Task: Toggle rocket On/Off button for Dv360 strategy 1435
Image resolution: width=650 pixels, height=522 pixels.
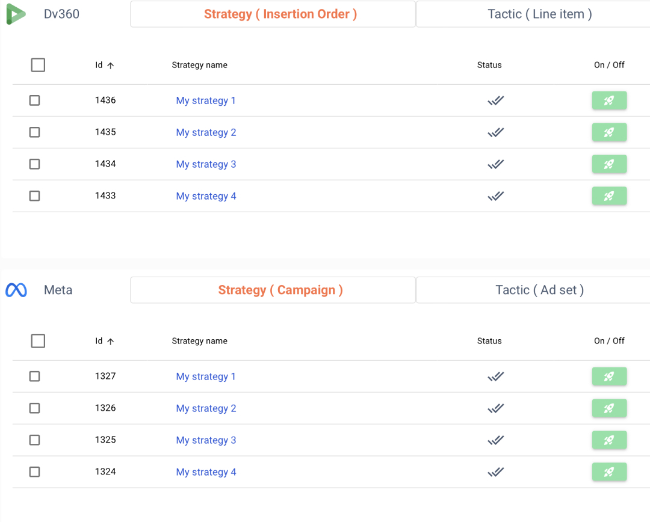Action: (x=609, y=132)
